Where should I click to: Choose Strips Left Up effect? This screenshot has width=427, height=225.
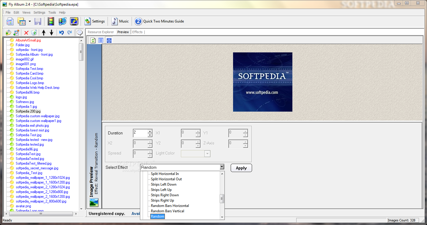(161, 190)
